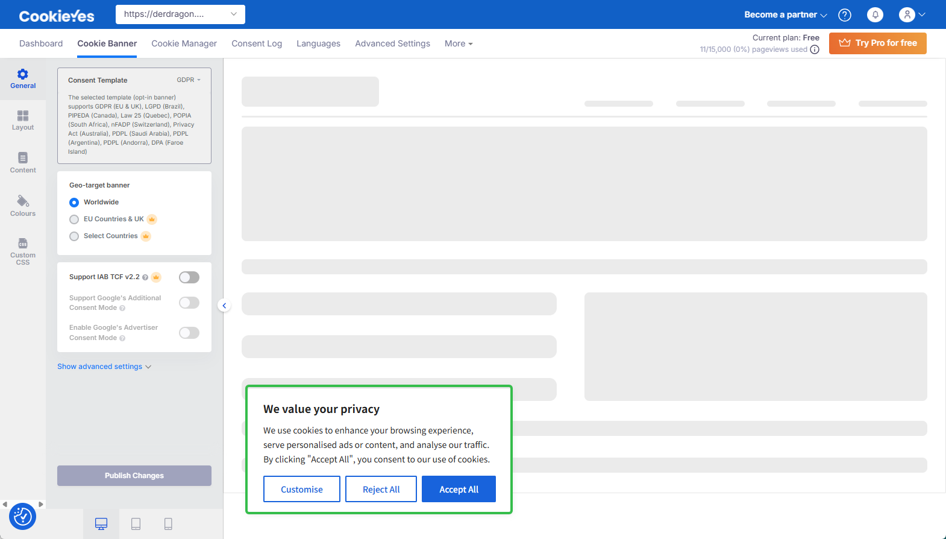The image size is (946, 539).
Task: Open the Colours paint bucket icon
Action: [x=23, y=201]
